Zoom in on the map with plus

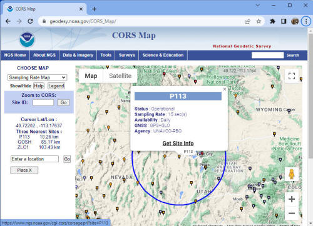point(292,199)
